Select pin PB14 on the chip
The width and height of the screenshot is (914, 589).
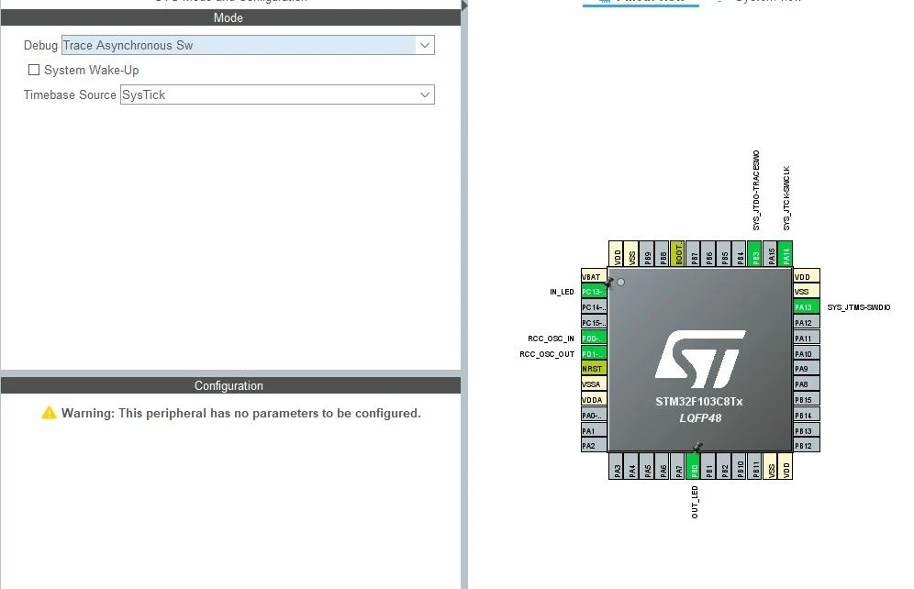point(807,415)
